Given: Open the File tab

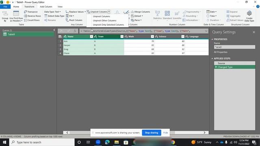Looking at the screenshot, I should [x=5, y=6].
